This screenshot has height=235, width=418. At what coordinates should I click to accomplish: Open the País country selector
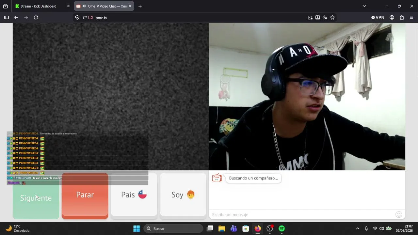pyautogui.click(x=134, y=195)
